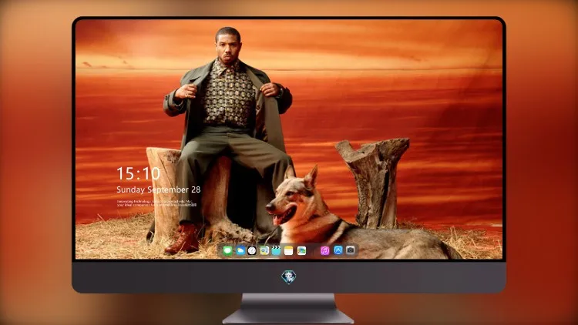Click the 'Sunday September 28' date text

click(x=159, y=189)
